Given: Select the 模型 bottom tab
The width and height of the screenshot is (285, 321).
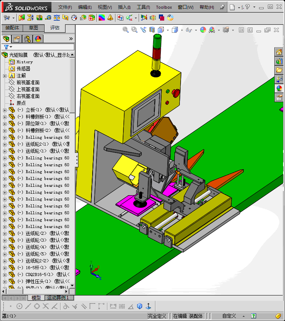Looking at the screenshot, I should coord(36,297).
